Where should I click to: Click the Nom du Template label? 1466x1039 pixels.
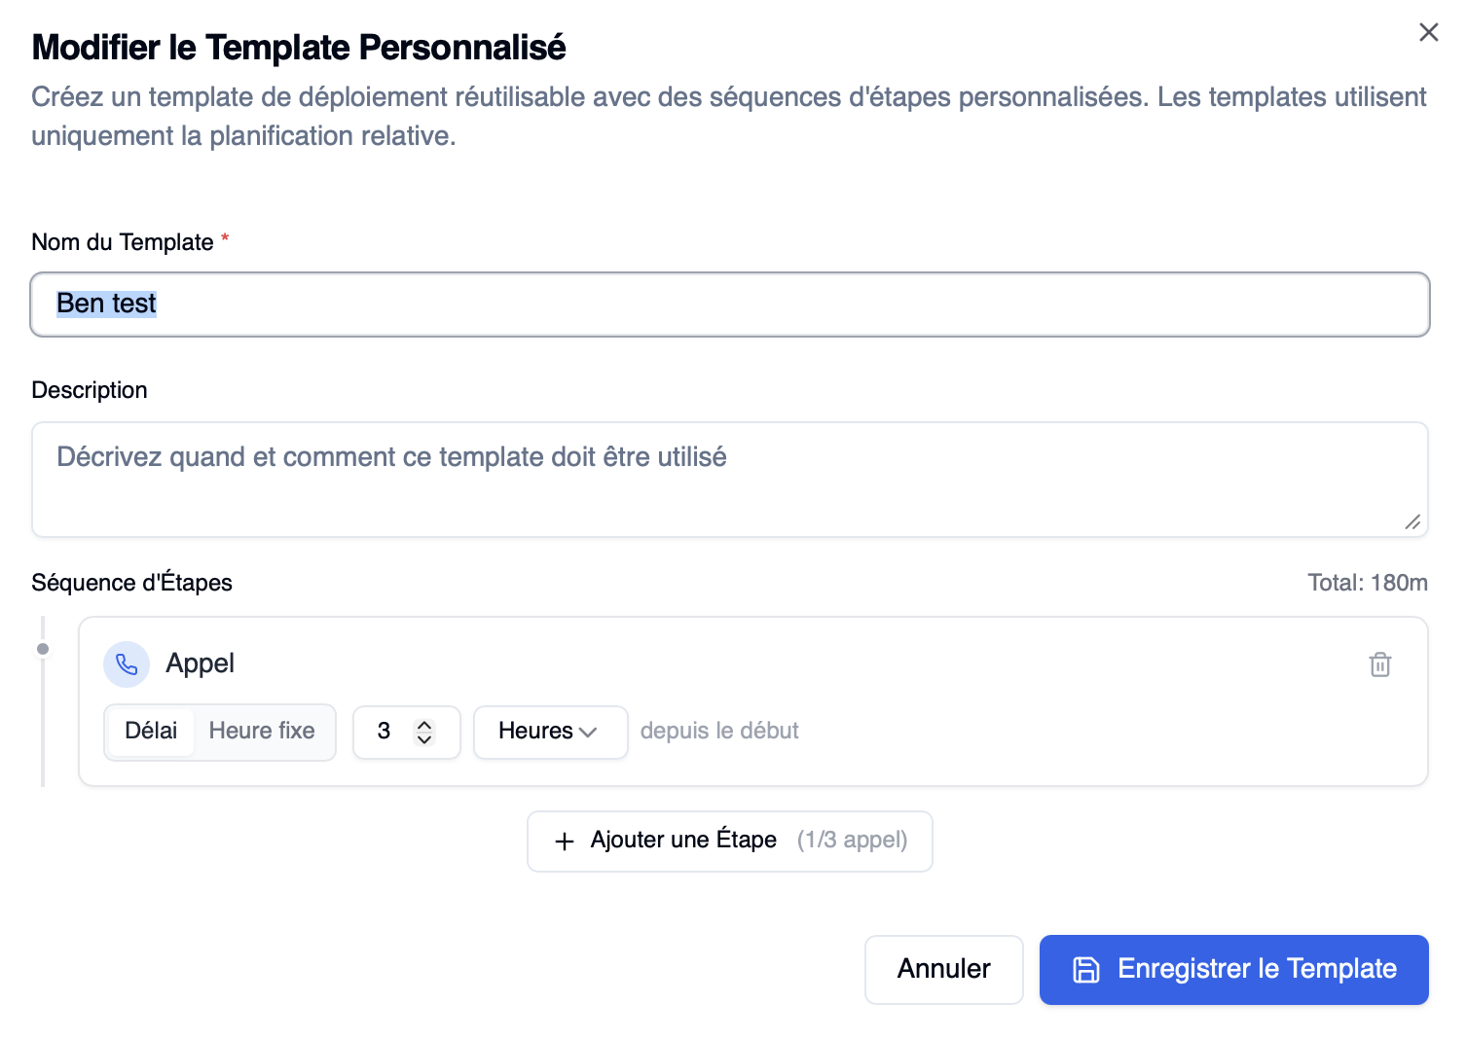123,242
